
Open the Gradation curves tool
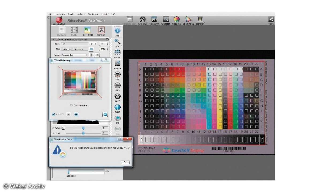(166, 19)
